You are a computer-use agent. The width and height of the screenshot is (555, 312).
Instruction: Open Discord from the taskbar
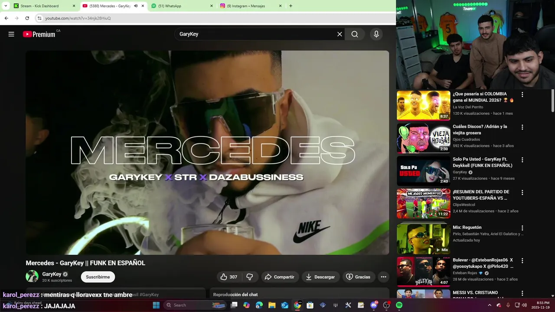coord(374,305)
